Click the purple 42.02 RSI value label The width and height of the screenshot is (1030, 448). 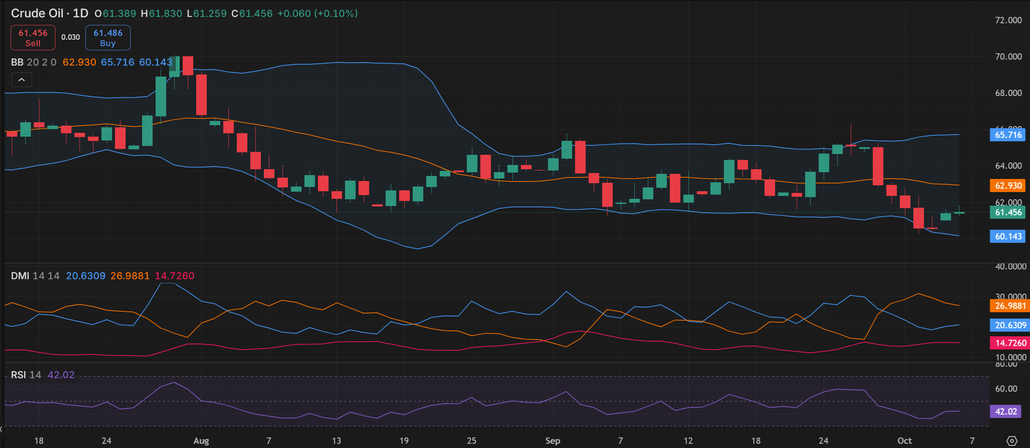[x=1006, y=412]
